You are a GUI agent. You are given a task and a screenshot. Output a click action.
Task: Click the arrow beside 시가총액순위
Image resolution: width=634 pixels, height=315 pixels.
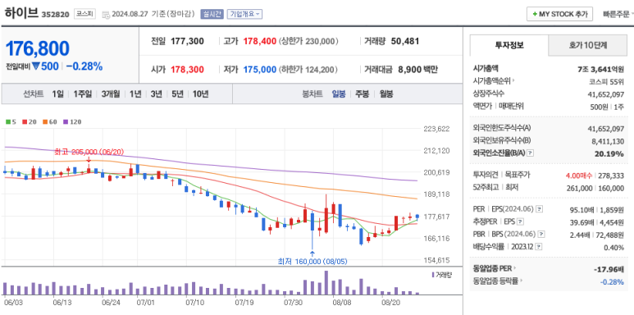pyautogui.click(x=513, y=80)
